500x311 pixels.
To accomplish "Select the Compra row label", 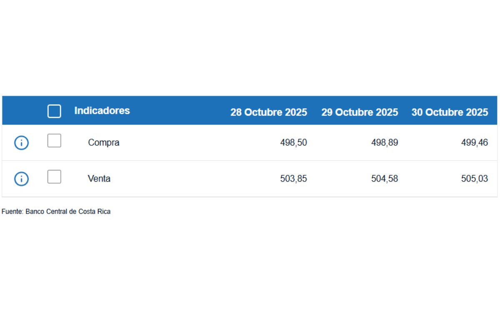I will tap(103, 142).
